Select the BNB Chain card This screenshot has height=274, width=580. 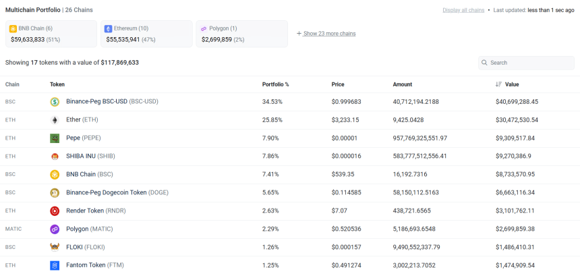pyautogui.click(x=51, y=34)
